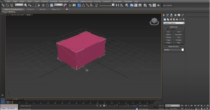The width and height of the screenshot is (210, 110).
Task: Open Select by Name list tool
Action: click(30, 5)
